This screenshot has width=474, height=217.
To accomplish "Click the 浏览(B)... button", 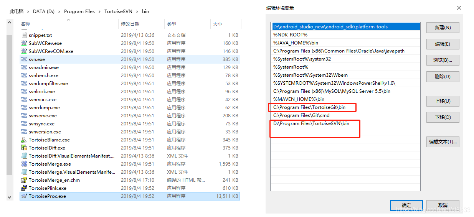I will (x=443, y=60).
